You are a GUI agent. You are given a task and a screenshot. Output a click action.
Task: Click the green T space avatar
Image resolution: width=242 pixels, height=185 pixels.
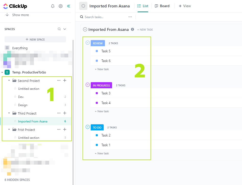pyautogui.click(x=7, y=72)
